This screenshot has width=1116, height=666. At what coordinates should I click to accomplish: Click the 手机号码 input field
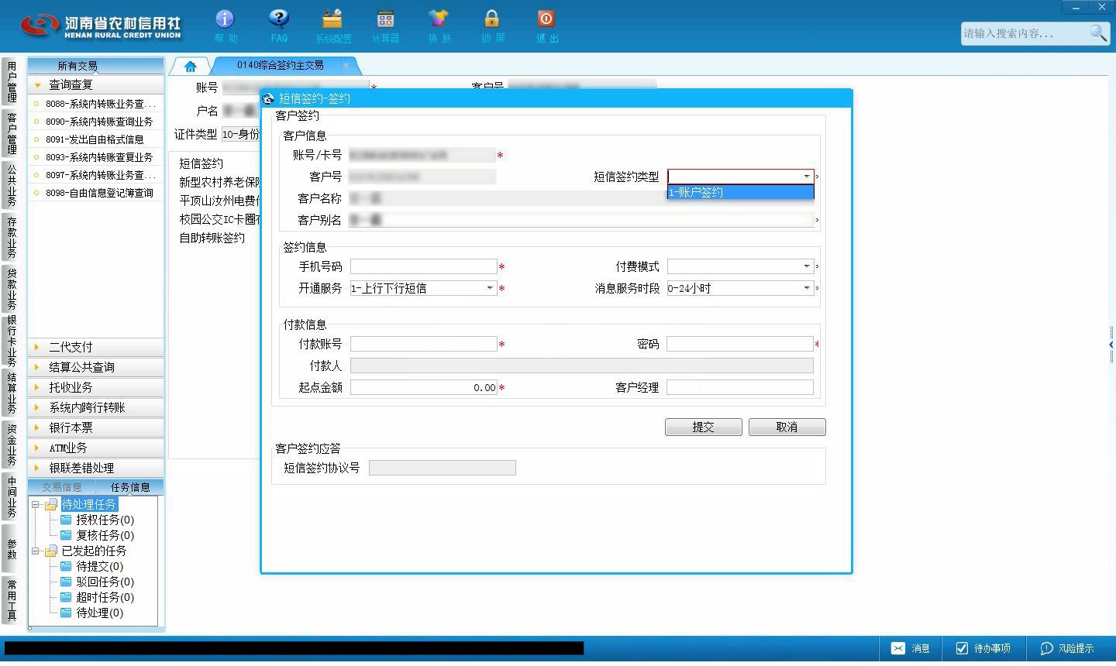click(423, 266)
